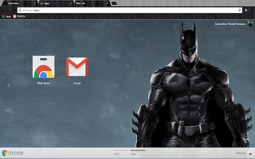Close the Extensions tab
The width and height of the screenshot is (255, 159).
tap(35, 3)
